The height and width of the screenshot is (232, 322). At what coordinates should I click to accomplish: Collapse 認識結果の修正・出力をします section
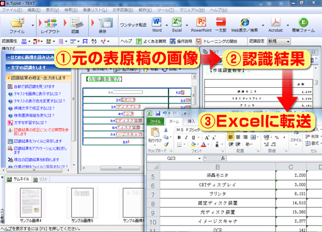(x=38, y=78)
